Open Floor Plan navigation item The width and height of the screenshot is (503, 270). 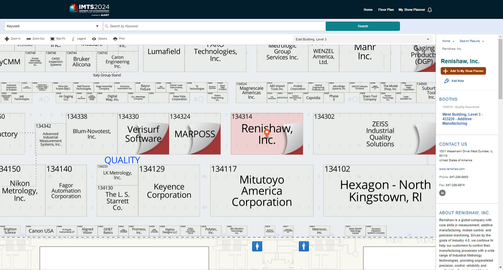pos(386,10)
